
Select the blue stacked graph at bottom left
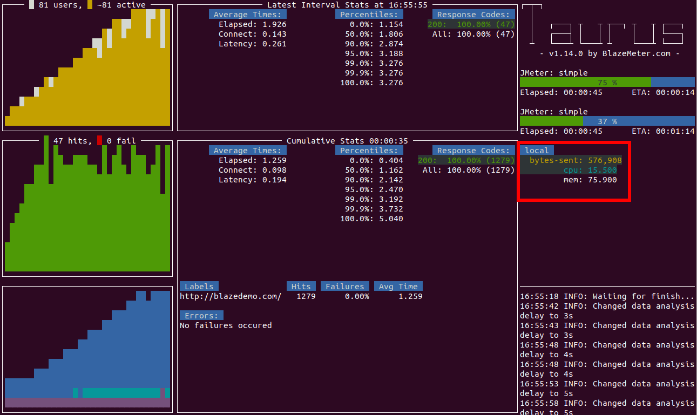(x=87, y=349)
